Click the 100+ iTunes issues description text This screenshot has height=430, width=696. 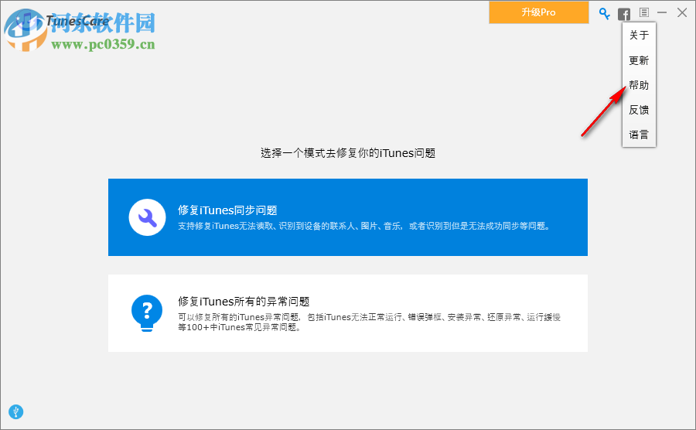pos(370,322)
